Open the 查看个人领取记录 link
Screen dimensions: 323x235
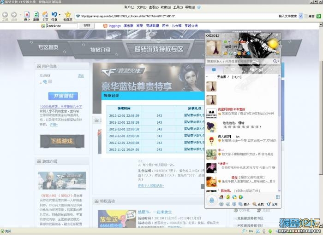pyautogui.click(x=151, y=185)
